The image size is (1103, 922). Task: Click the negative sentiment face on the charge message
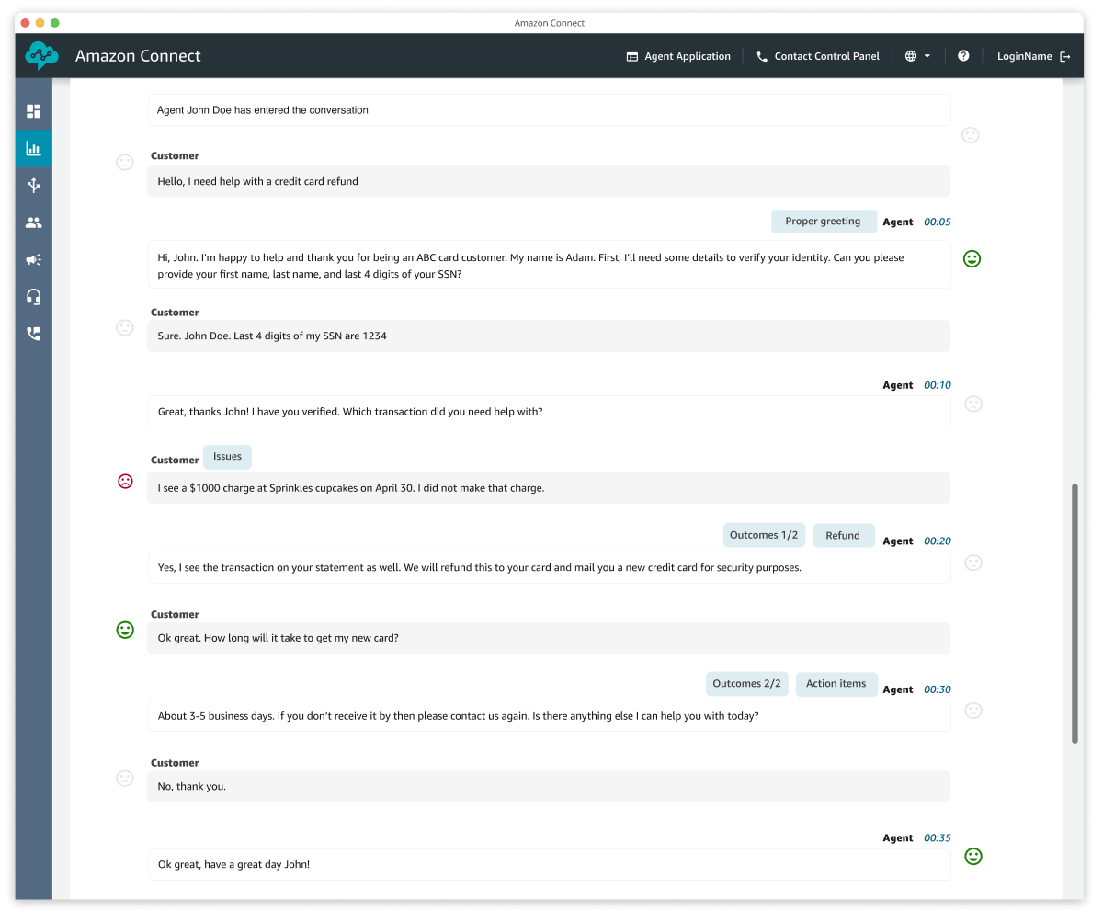pos(125,481)
